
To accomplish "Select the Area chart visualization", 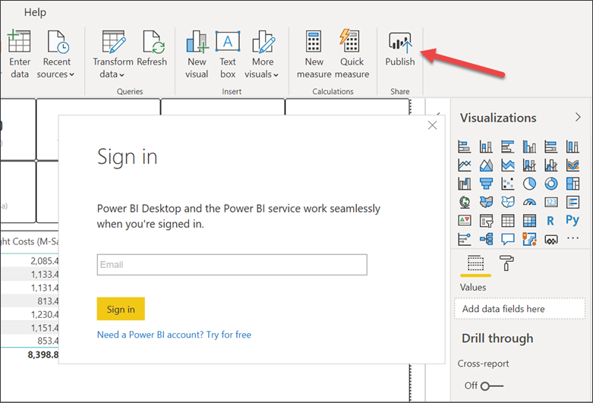I will pos(486,165).
